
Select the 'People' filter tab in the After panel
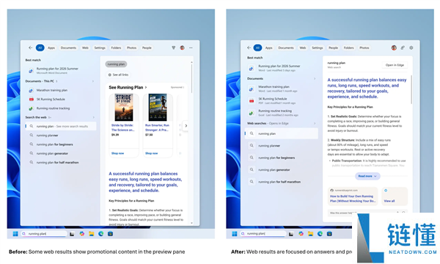[x=334, y=48]
